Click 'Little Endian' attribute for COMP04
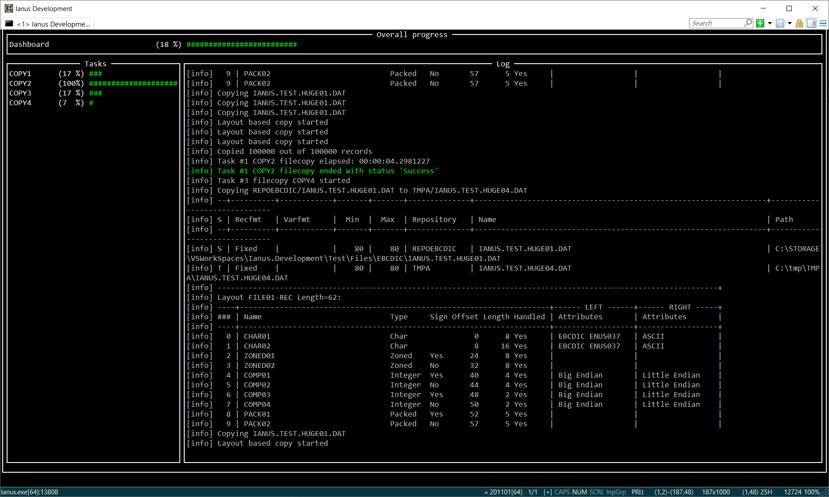This screenshot has height=497, width=829. pyautogui.click(x=671, y=404)
